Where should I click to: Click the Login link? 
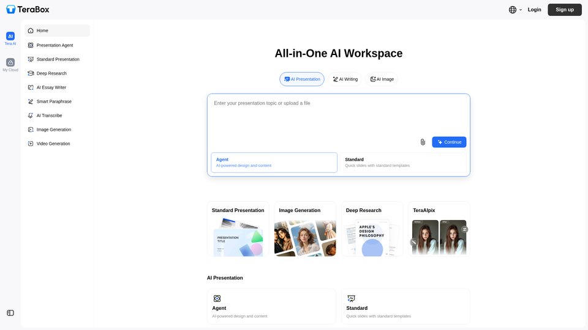point(534,10)
